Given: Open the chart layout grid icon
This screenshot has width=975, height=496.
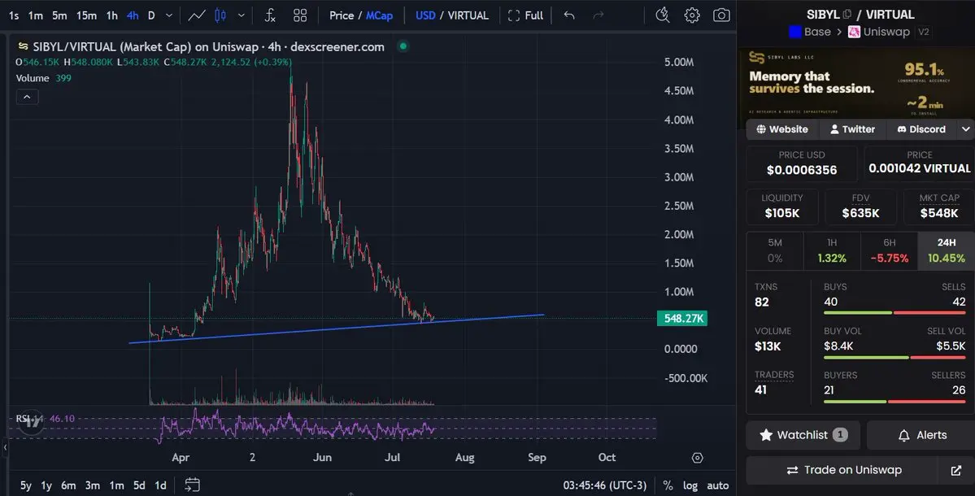Looking at the screenshot, I should coord(300,15).
